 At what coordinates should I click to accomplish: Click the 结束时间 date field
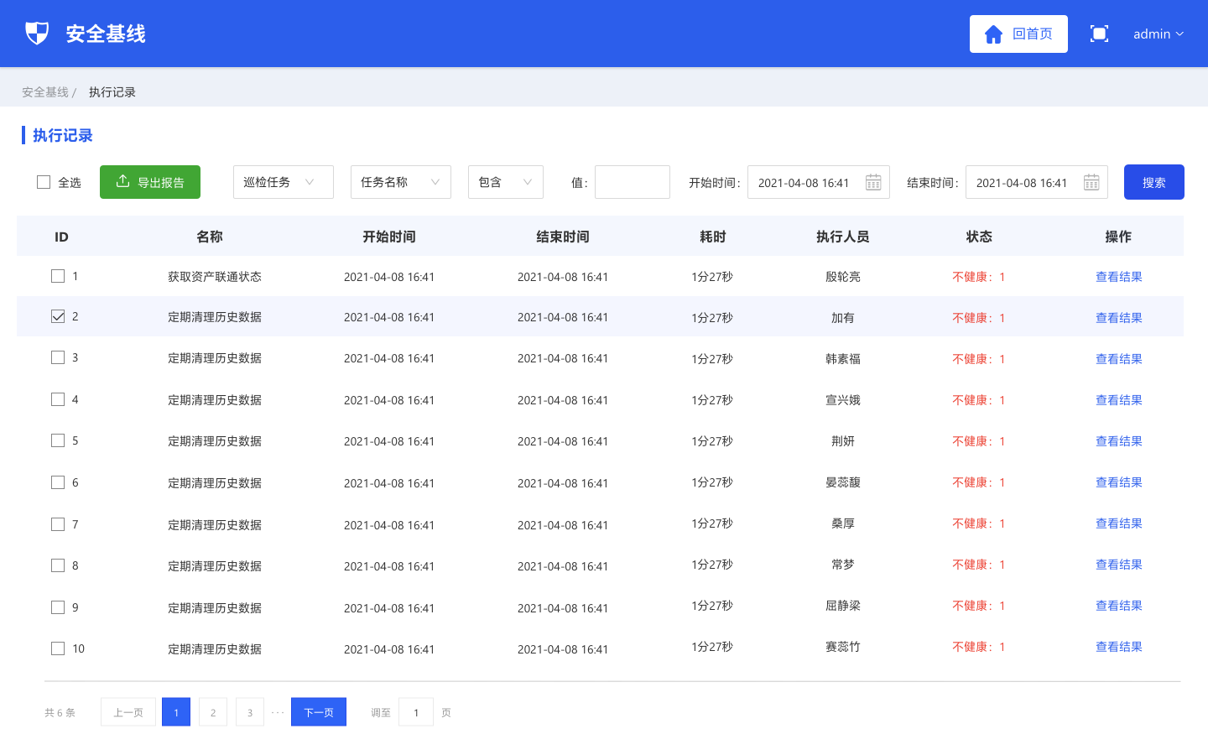pos(1037,182)
